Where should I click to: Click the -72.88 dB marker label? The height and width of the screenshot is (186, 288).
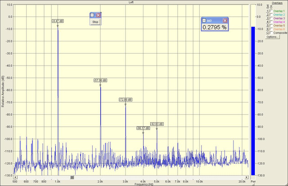point(126,100)
